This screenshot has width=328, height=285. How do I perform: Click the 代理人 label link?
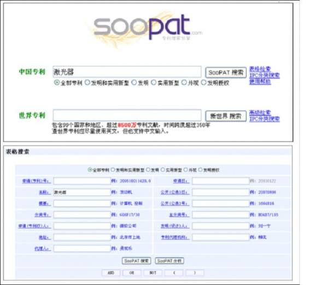tap(43, 248)
